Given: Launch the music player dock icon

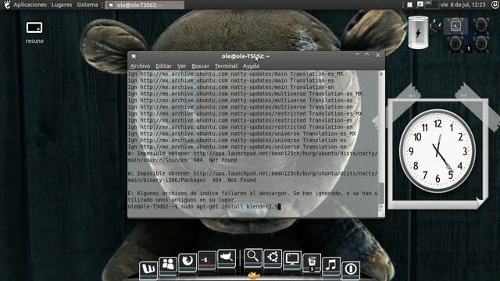Looking at the screenshot, I should 331,265.
